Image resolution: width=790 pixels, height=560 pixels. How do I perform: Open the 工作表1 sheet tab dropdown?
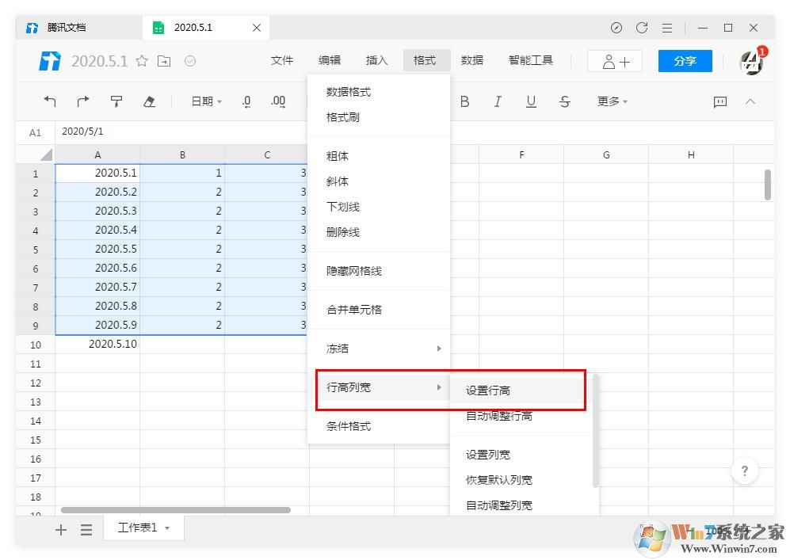click(x=166, y=528)
